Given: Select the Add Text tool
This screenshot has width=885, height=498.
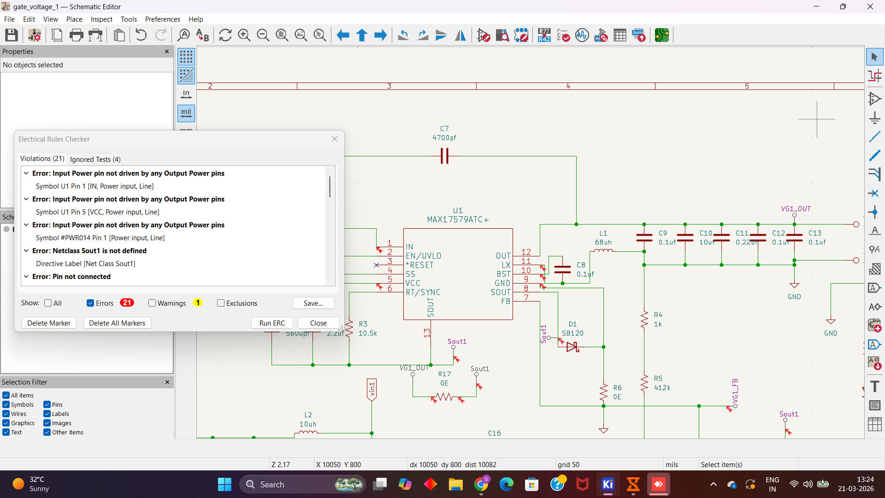Looking at the screenshot, I should [874, 386].
